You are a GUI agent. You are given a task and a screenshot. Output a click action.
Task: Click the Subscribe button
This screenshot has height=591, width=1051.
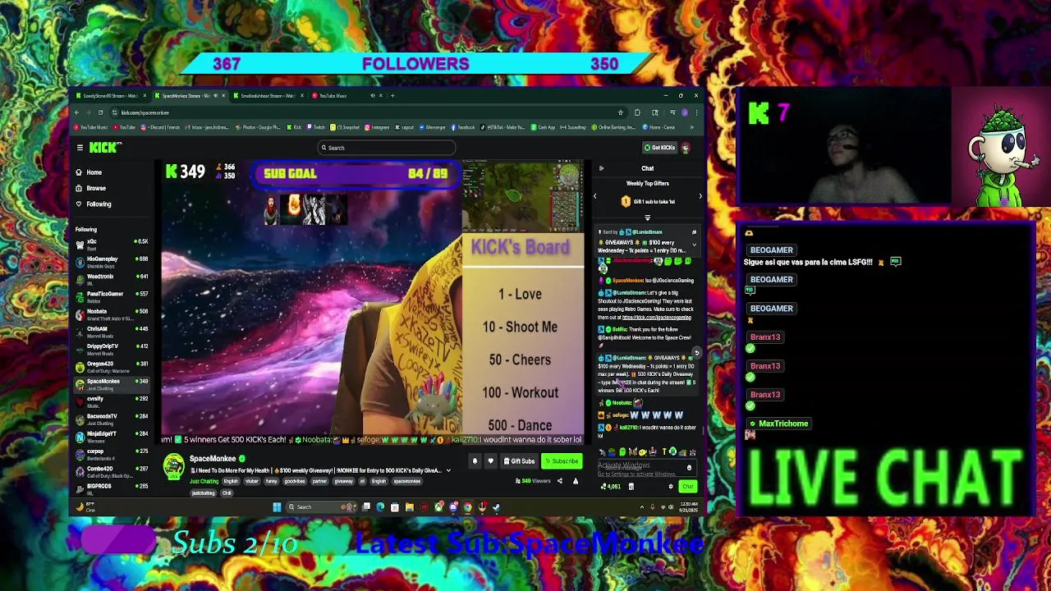[562, 461]
